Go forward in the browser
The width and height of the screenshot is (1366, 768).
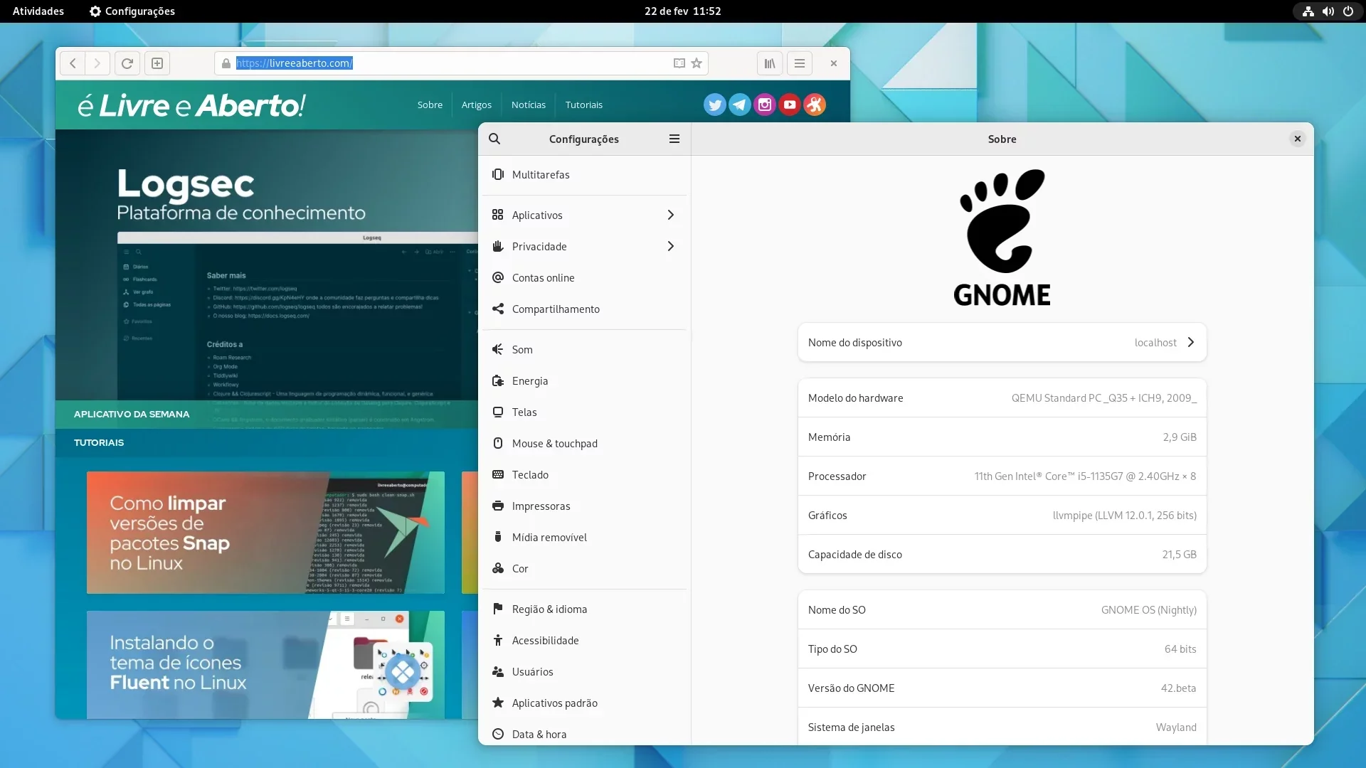tap(97, 63)
